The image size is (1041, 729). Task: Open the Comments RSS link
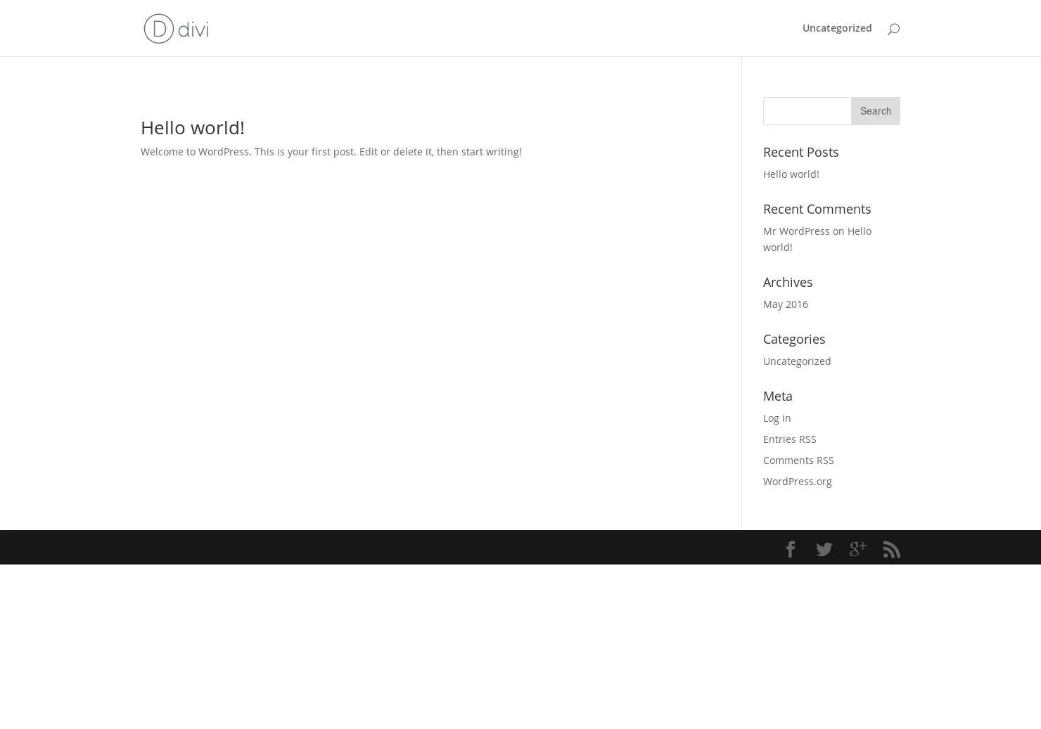pyautogui.click(x=798, y=460)
